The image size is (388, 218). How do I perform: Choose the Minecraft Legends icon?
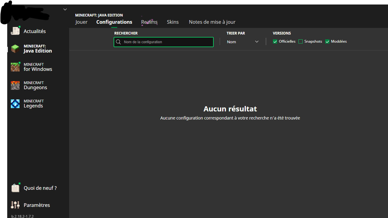pos(15,104)
